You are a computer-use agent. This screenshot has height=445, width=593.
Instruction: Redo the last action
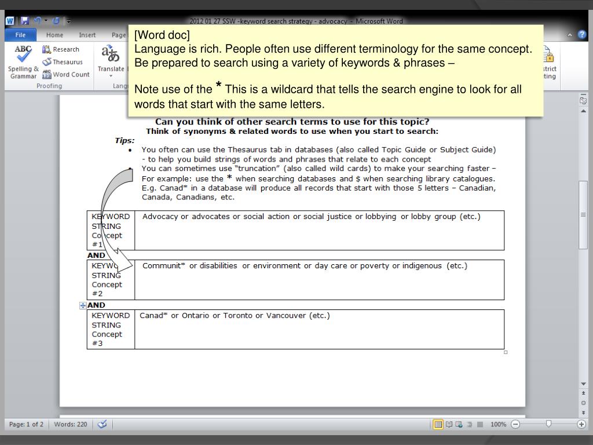56,21
